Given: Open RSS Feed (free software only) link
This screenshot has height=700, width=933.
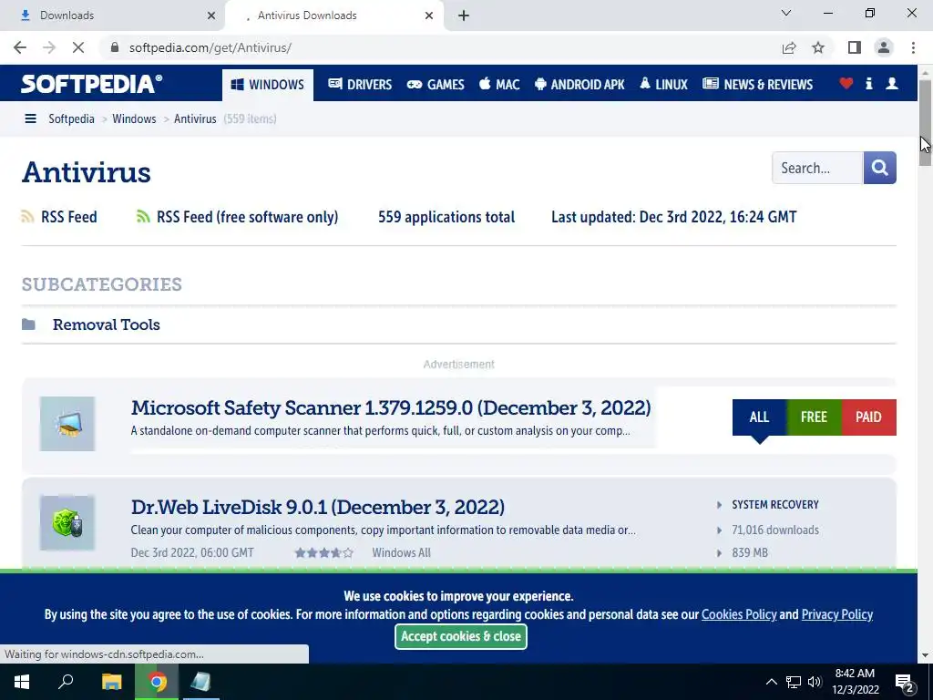Looking at the screenshot, I should (247, 217).
